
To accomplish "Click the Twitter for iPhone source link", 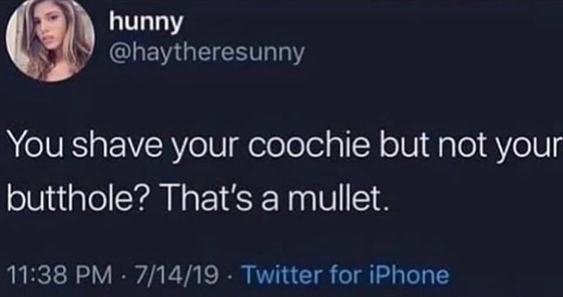I will (346, 275).
